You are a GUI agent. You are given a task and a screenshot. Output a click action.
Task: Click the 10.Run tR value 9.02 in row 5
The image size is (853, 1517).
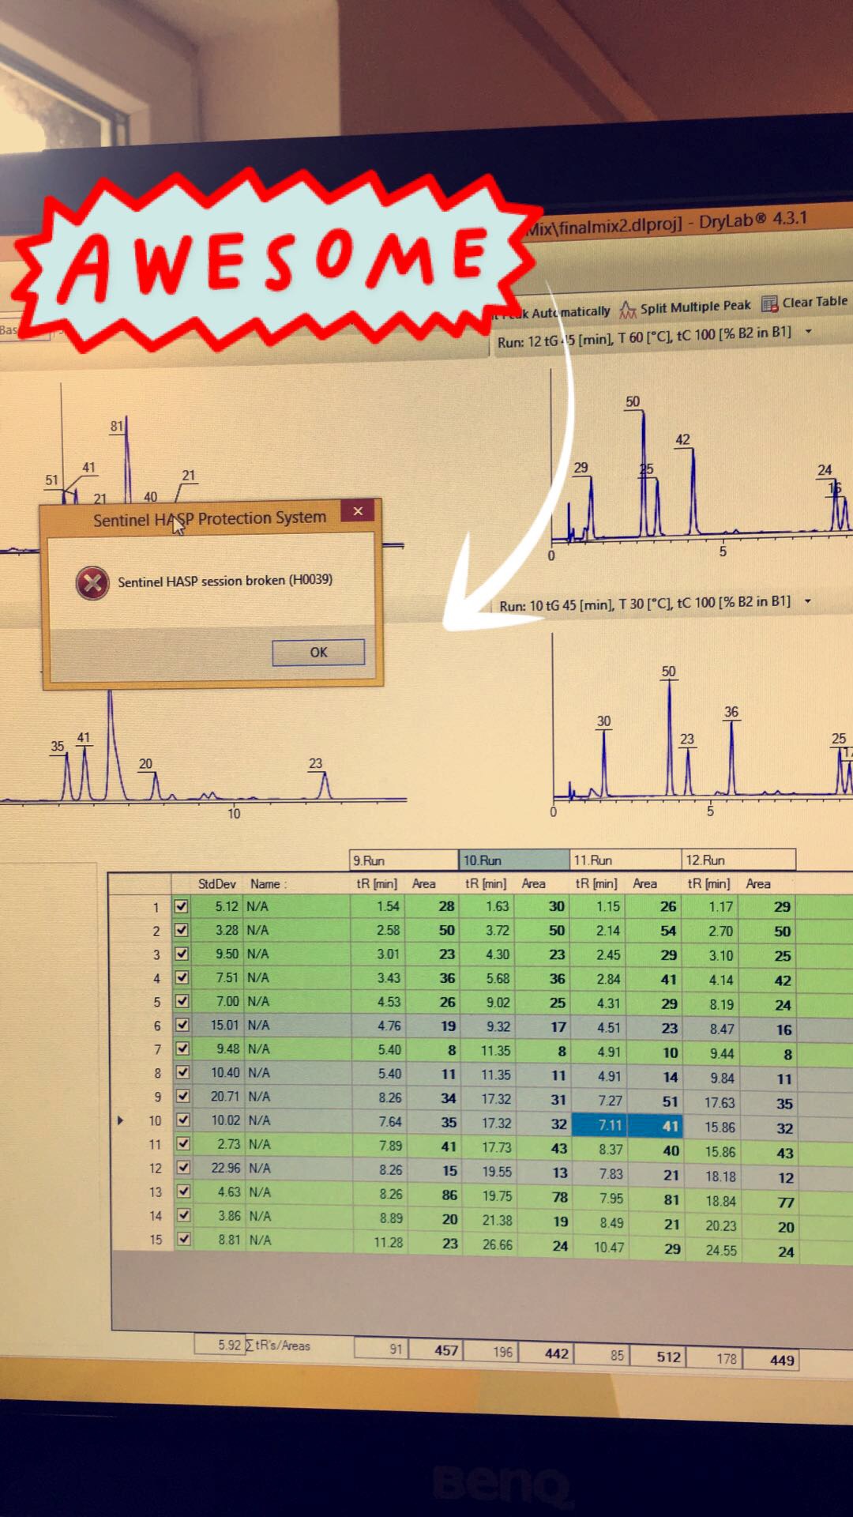(498, 1002)
